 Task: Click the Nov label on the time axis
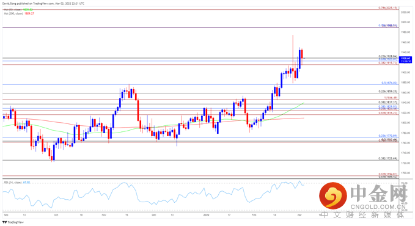click(104, 215)
